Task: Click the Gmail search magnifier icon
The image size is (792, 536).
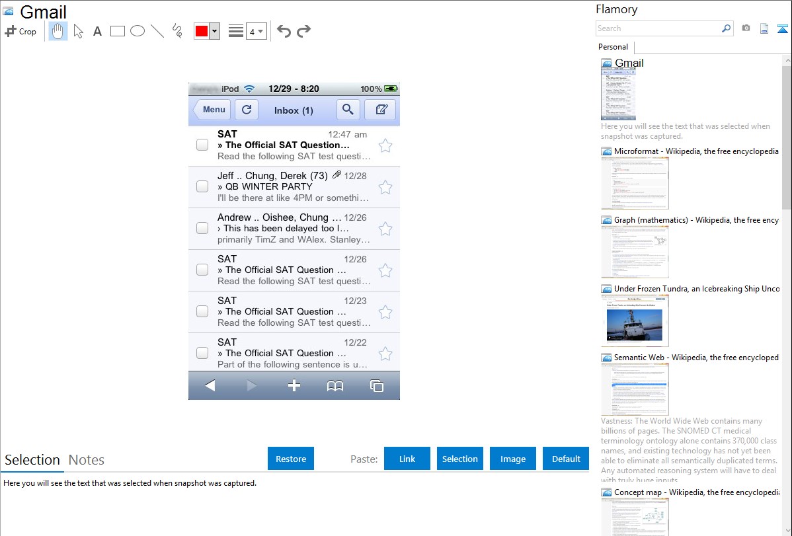Action: pos(348,110)
